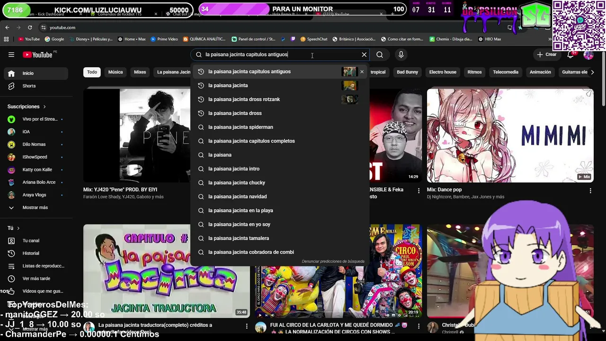Expand the Suscripciones section
Screen dimensions: 606x341
coord(27,107)
